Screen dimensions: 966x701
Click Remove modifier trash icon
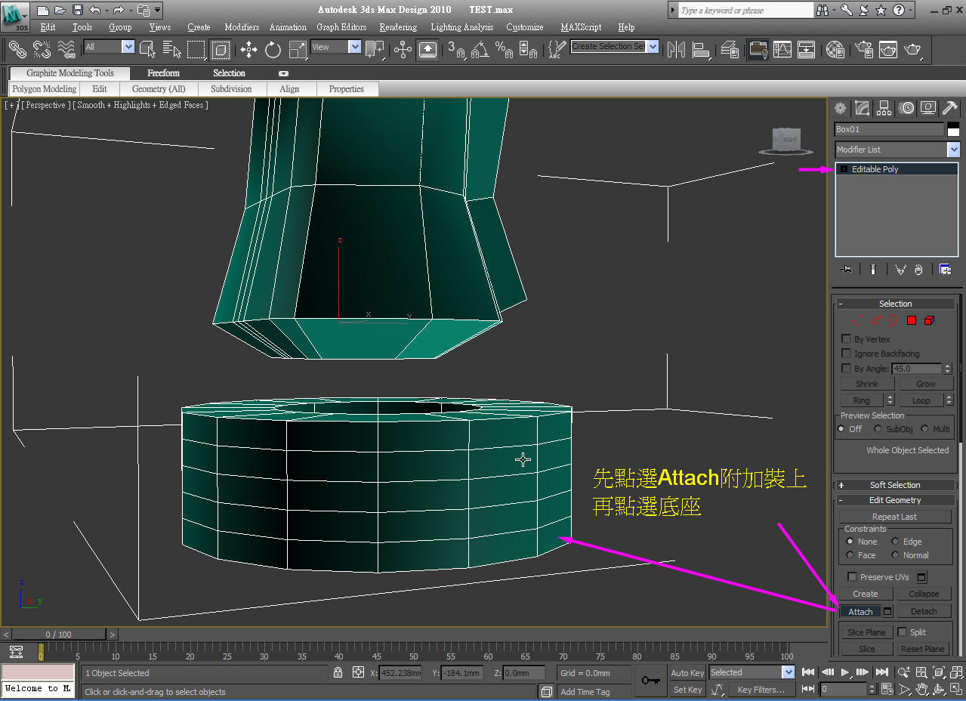pos(918,270)
